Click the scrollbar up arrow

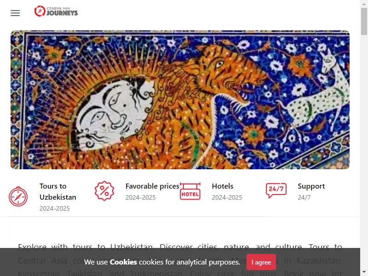[x=364, y=3]
